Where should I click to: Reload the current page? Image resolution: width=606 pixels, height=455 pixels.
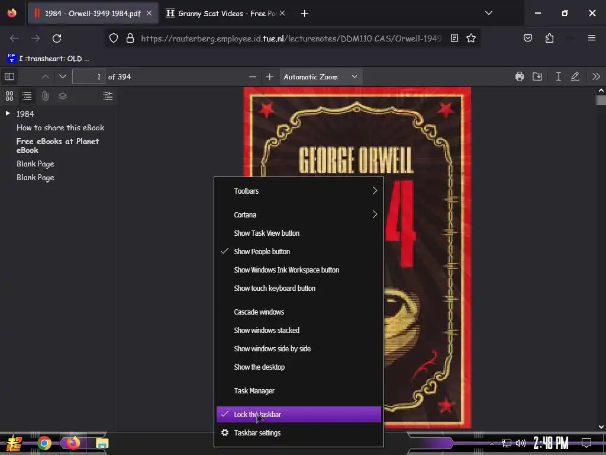(57, 39)
